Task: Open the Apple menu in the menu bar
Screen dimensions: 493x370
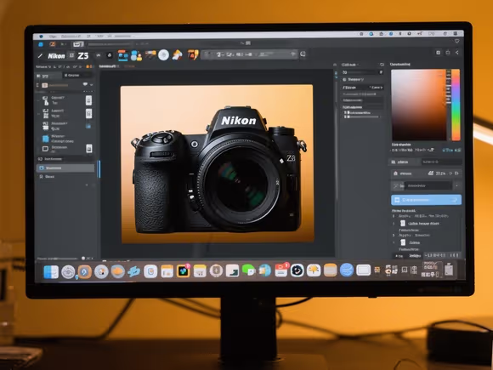Action: [41, 37]
